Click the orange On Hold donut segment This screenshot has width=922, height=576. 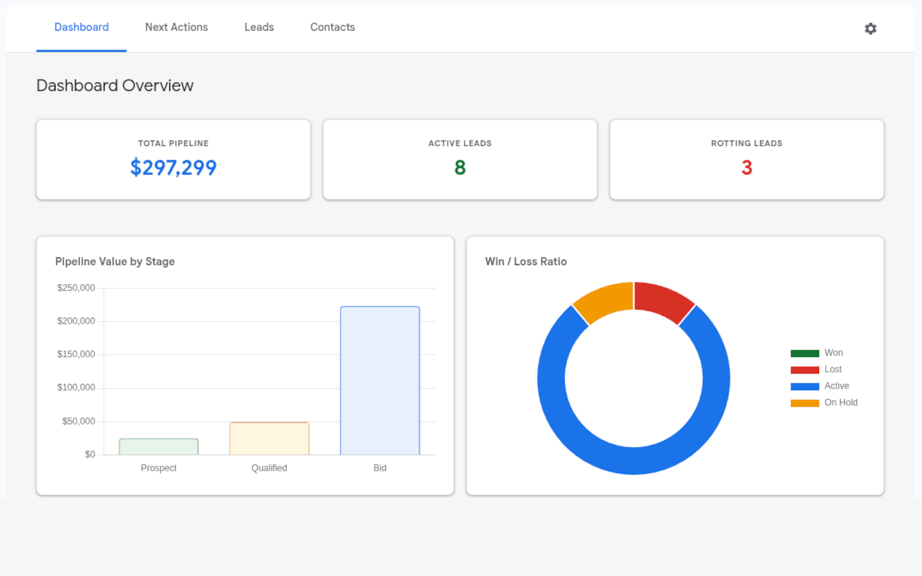[x=606, y=300]
